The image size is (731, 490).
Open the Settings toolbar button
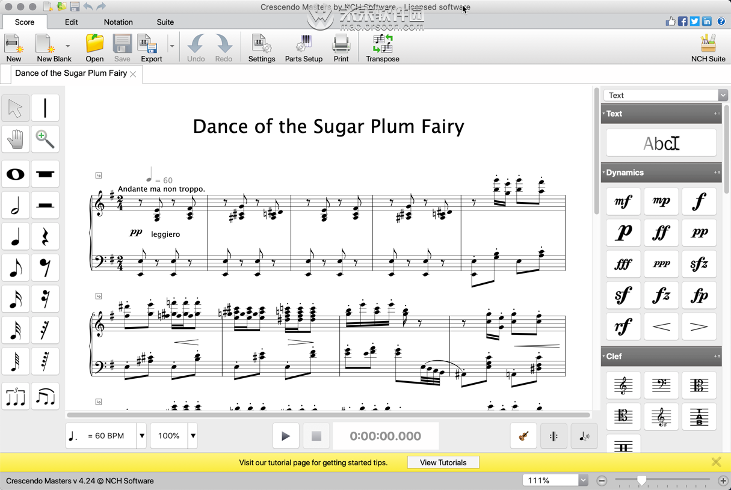[x=262, y=48]
